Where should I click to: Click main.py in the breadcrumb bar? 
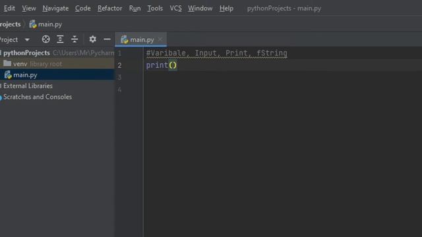pyautogui.click(x=50, y=24)
